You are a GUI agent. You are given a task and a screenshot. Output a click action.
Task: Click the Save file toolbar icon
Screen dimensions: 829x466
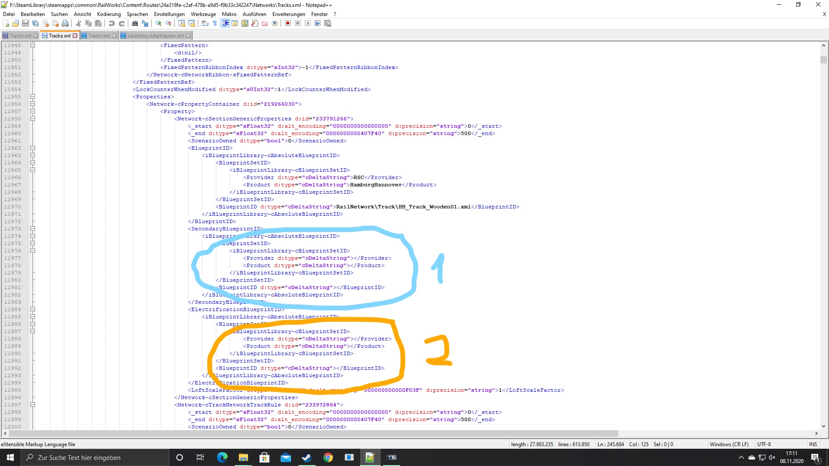pyautogui.click(x=25, y=23)
